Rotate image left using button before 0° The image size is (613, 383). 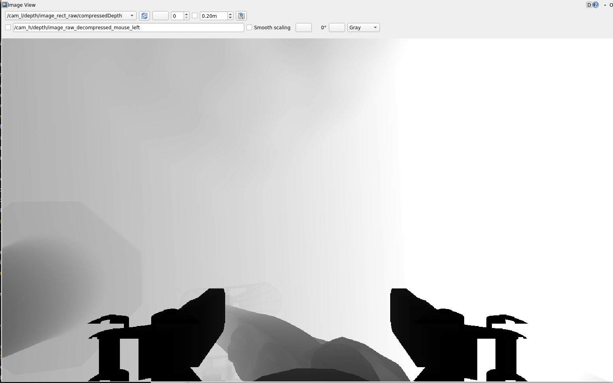[x=304, y=28]
